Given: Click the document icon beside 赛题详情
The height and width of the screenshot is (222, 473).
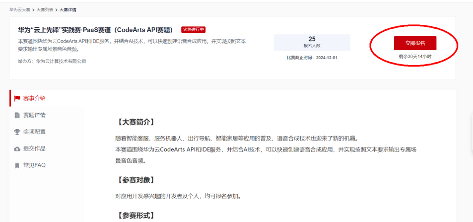Looking at the screenshot, I should coord(17,115).
